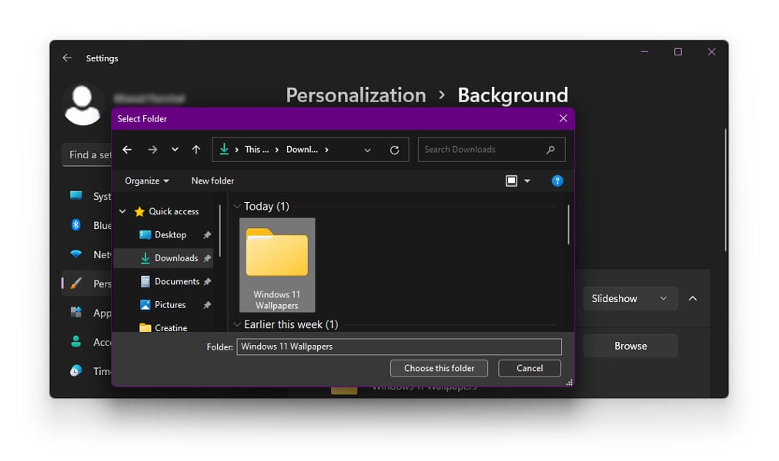Expand the Earlier this week group
Image resolution: width=779 pixels, height=461 pixels.
tap(237, 324)
